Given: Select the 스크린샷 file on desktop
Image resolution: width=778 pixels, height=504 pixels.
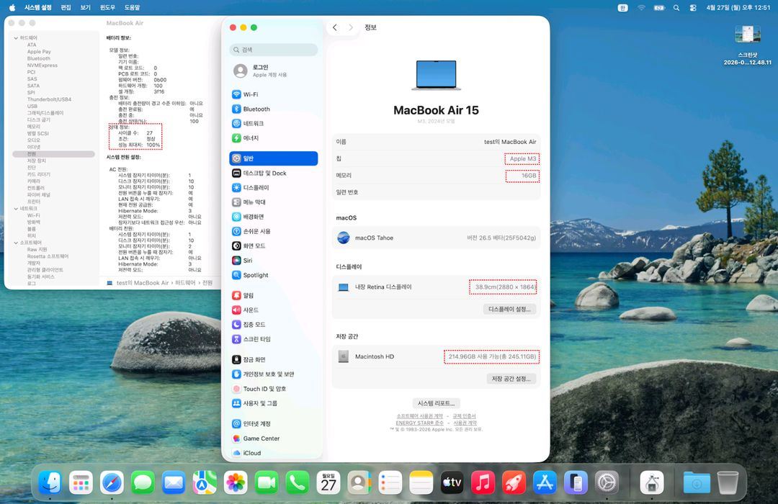Looking at the screenshot, I should (x=747, y=45).
